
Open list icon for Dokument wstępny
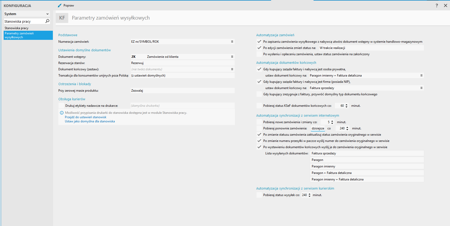[x=232, y=57]
